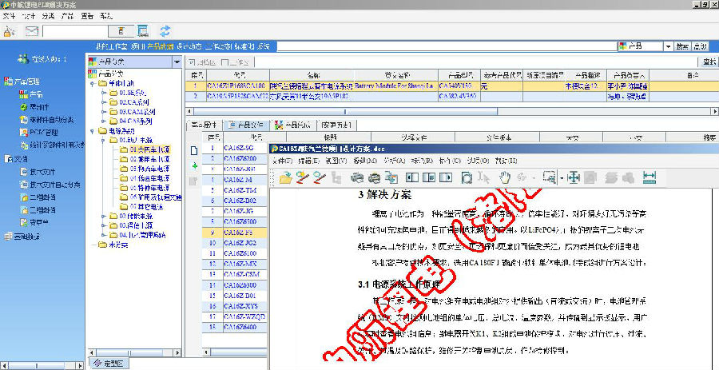719x370 pixels.
Task: Expand the 01.SE系列 tree node
Action: [104, 92]
